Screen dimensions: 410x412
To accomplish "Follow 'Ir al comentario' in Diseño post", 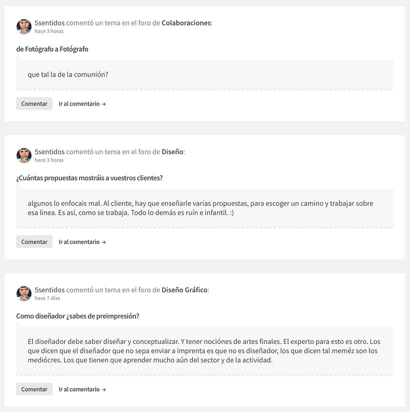I will (x=82, y=242).
